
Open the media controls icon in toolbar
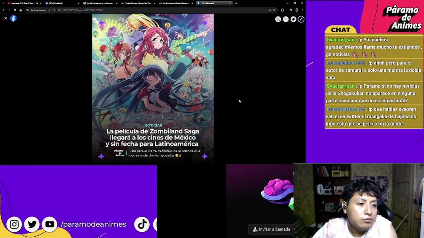(291, 10)
